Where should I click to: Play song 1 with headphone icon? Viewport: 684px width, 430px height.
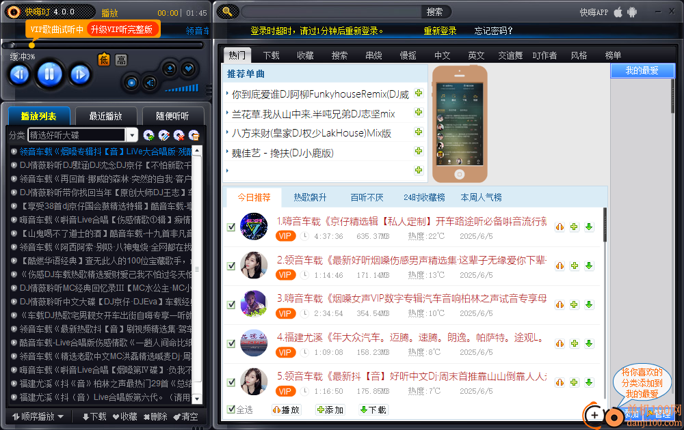point(560,227)
